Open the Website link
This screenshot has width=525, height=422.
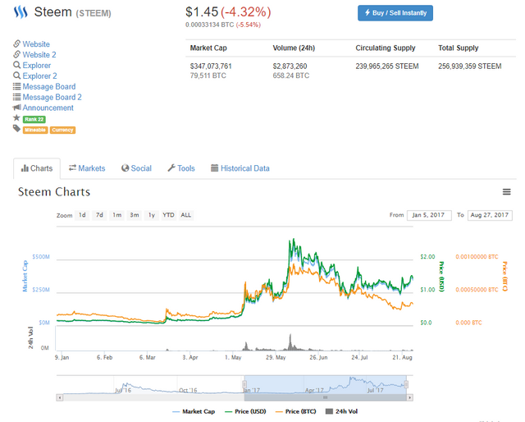click(x=36, y=44)
